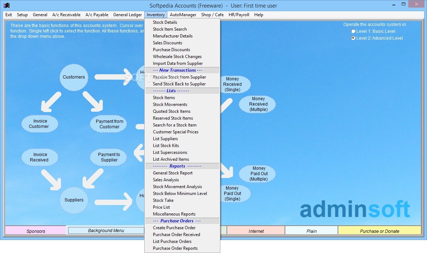Choose Import Data from Supplier
Screen dimensions: 427x253
pyautogui.click(x=182, y=63)
